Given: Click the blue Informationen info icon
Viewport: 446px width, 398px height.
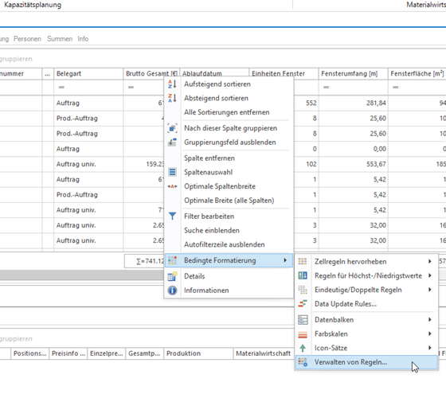Looking at the screenshot, I should [x=172, y=291].
